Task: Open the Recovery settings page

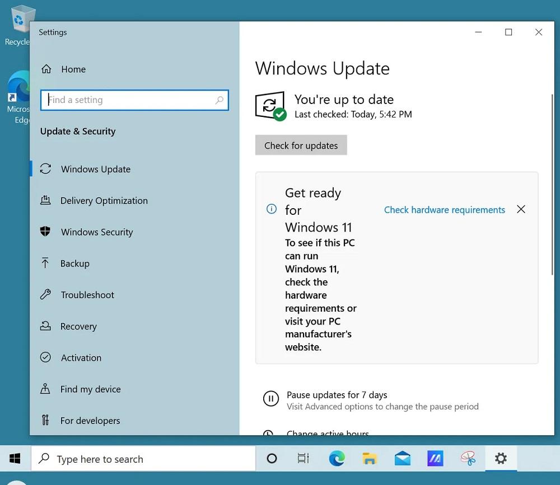Action: pyautogui.click(x=78, y=327)
